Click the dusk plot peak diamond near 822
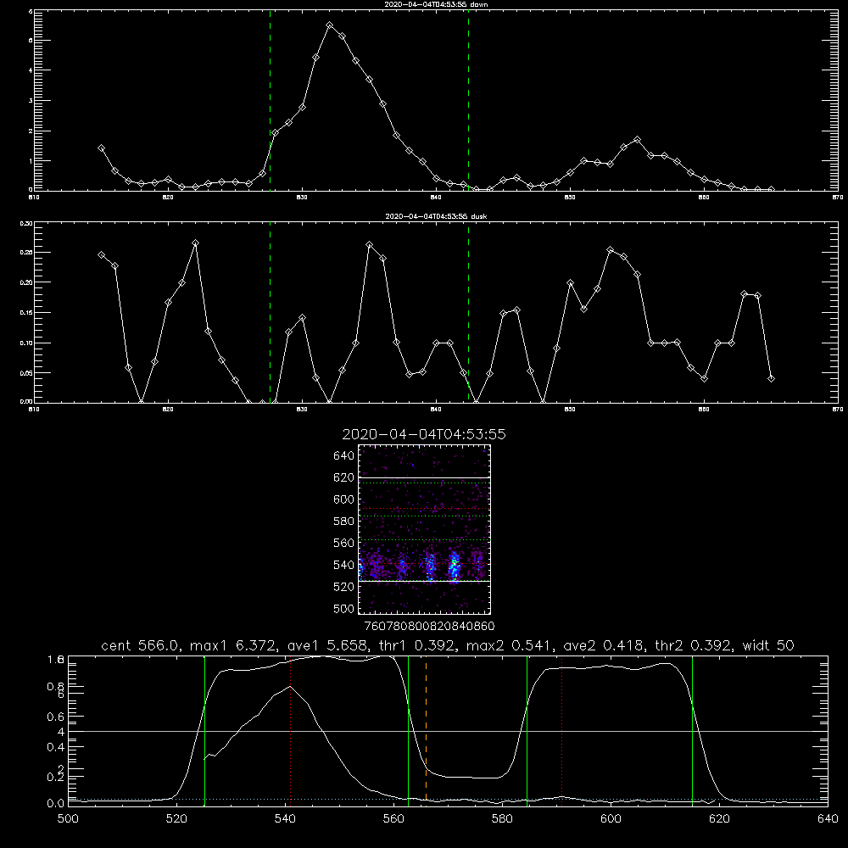The height and width of the screenshot is (848, 848). click(x=195, y=243)
